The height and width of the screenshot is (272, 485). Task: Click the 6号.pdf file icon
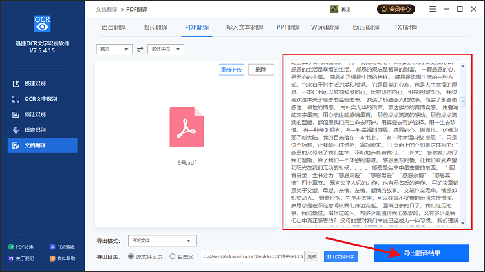coord(186,127)
